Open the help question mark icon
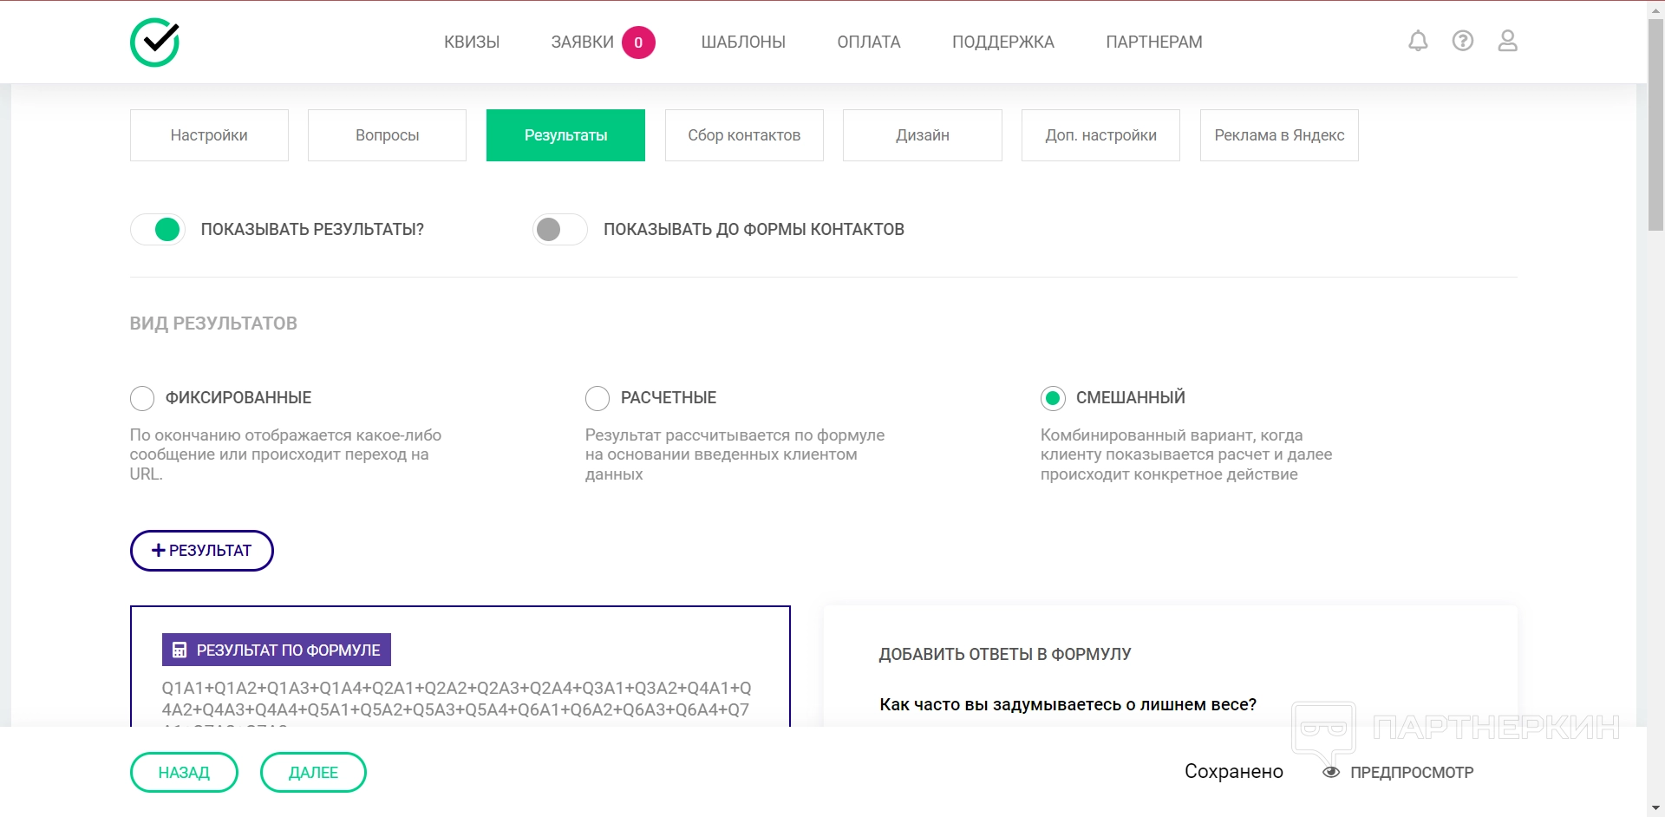Screen dimensions: 1665x817 click(x=1463, y=41)
